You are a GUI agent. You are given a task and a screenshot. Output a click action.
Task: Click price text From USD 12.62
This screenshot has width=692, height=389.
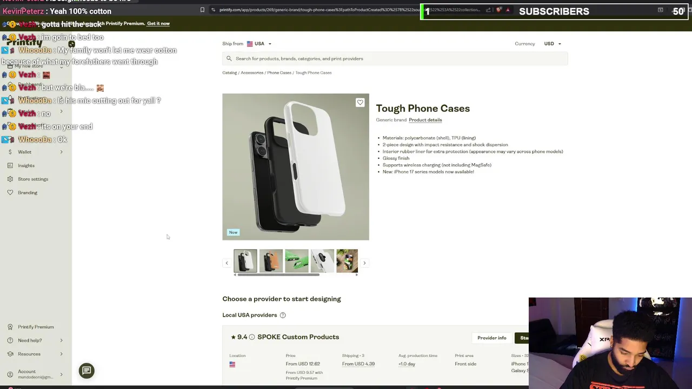click(x=303, y=364)
